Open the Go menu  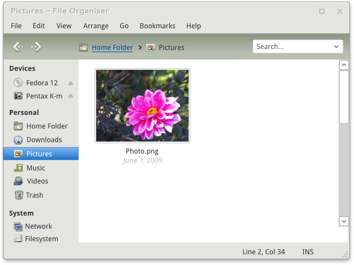pyautogui.click(x=124, y=26)
